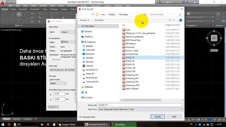The height and width of the screenshot is (127, 226).
Task: Sort by Değiştirme tarihi column header
Action: coord(173,25)
